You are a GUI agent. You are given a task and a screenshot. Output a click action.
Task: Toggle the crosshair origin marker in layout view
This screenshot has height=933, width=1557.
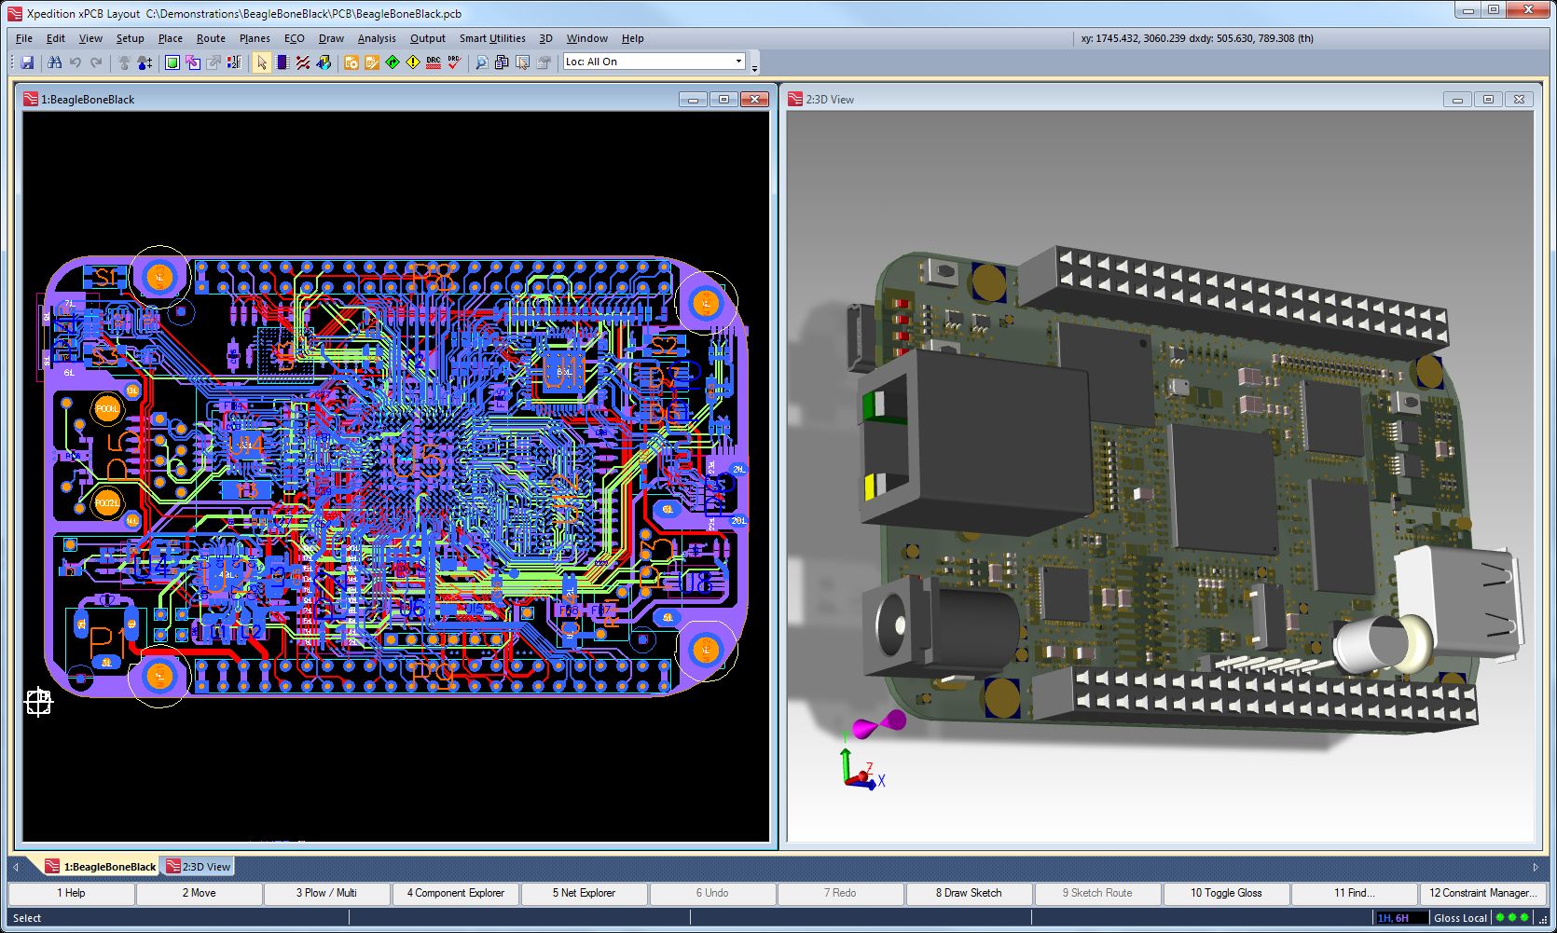[39, 701]
